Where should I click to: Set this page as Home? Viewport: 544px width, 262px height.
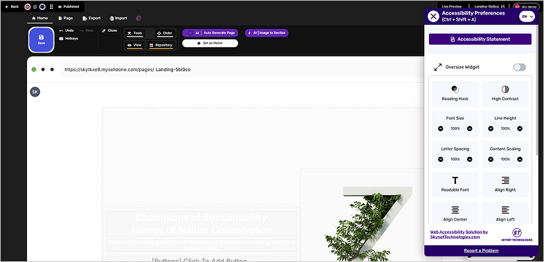pyautogui.click(x=210, y=44)
